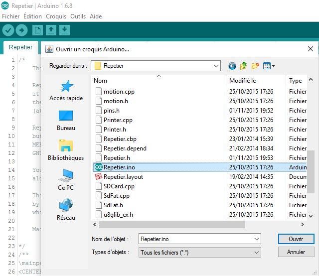Screen dimensions: 319x276
Task: Click the vertical scrollbar thumb in file list
Action: (x=311, y=172)
